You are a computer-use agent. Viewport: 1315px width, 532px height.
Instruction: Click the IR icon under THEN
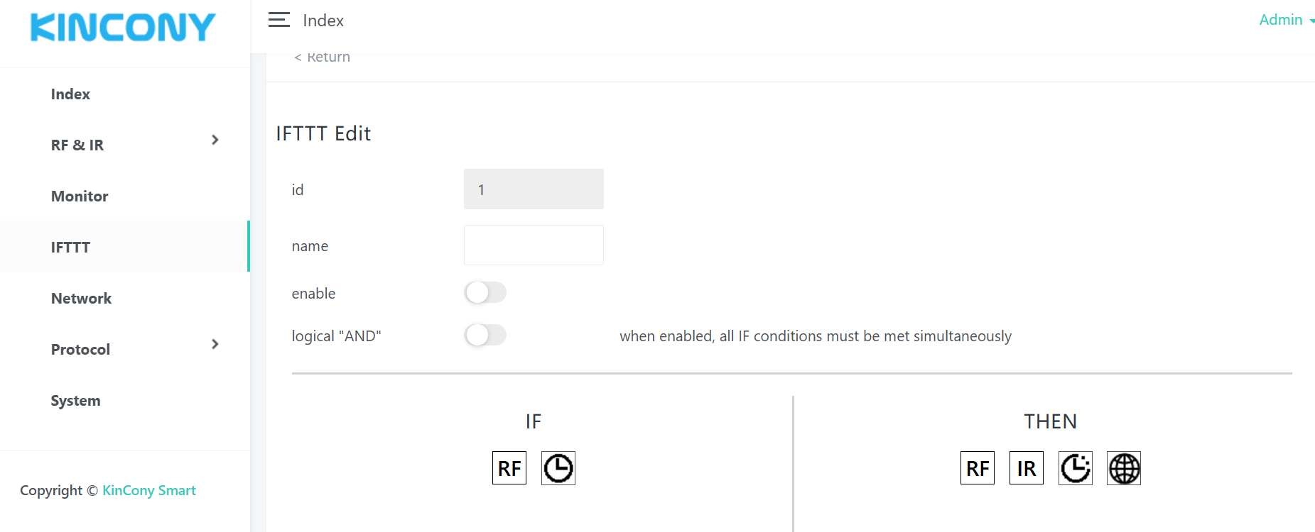1027,468
